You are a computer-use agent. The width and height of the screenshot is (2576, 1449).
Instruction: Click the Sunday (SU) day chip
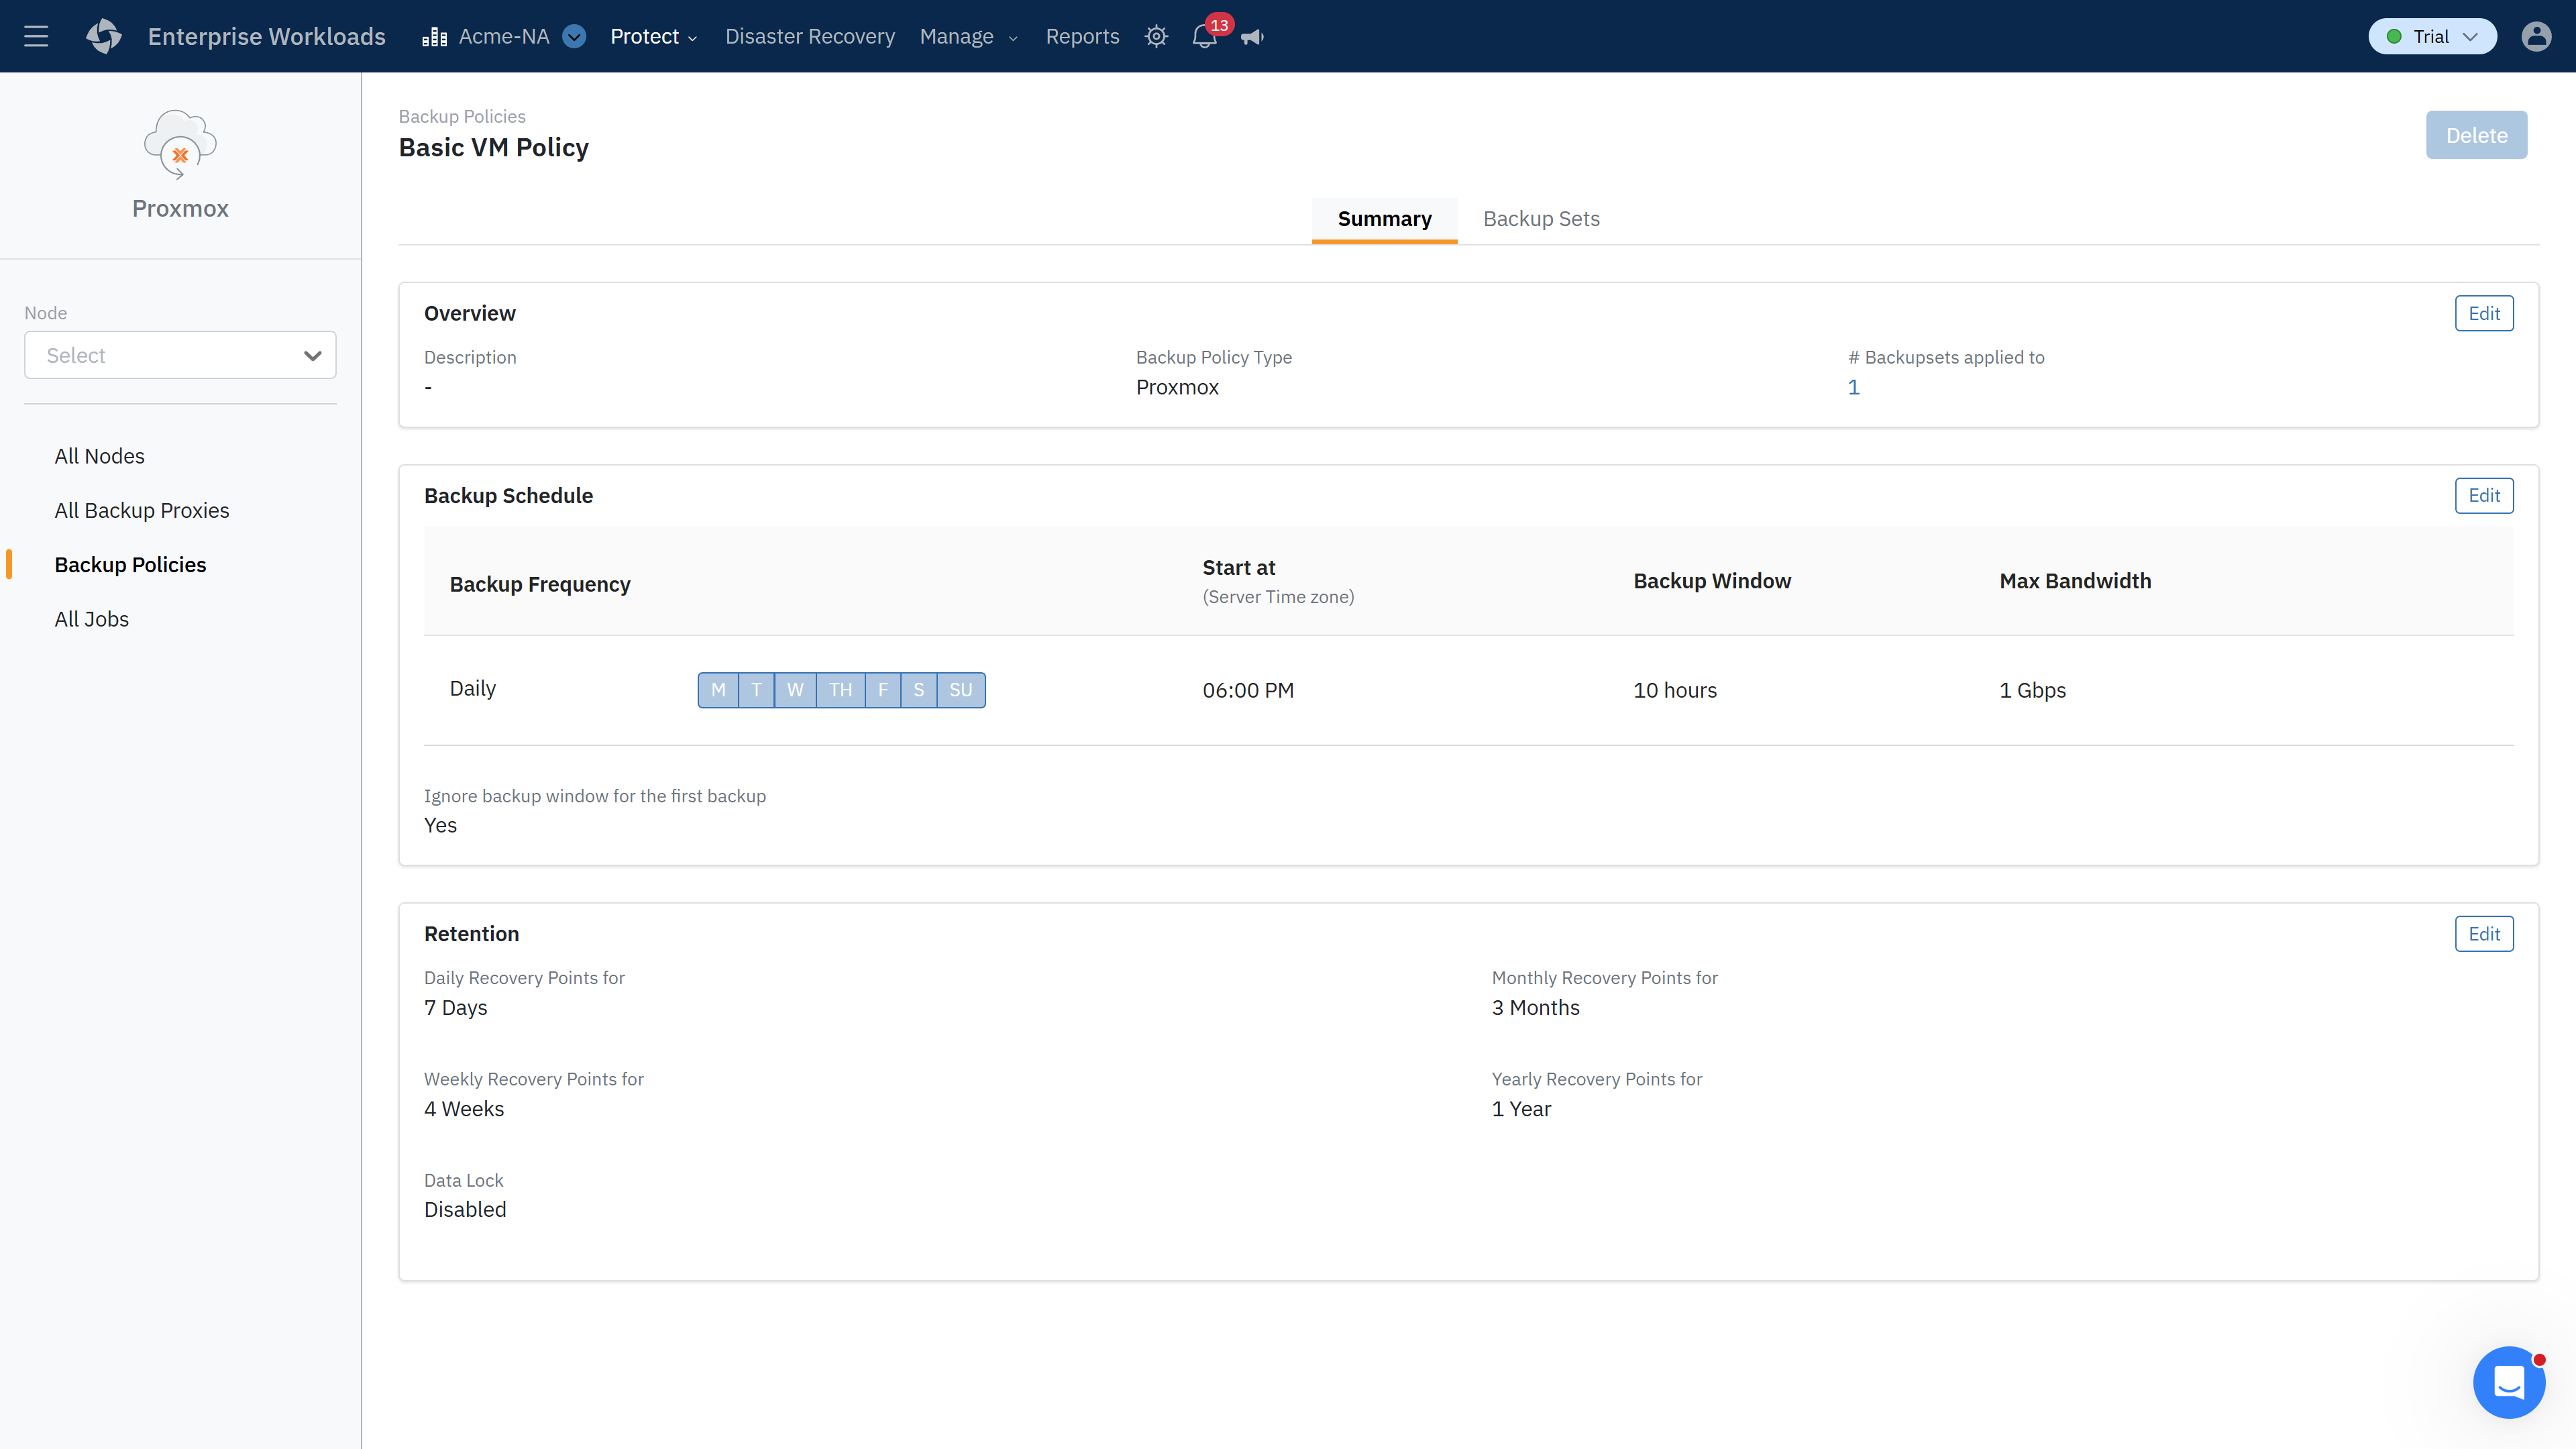tap(961, 690)
